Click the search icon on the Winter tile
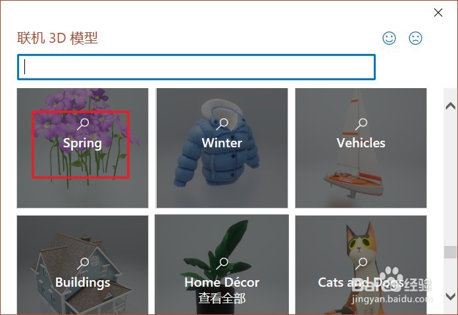 click(222, 124)
